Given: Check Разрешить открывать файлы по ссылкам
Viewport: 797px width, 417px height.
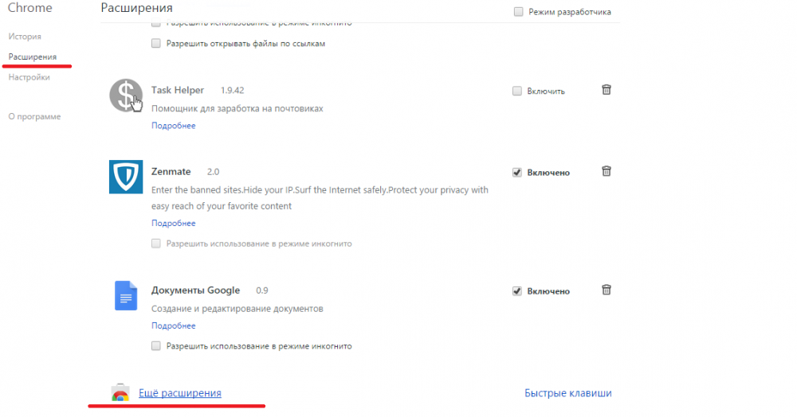Looking at the screenshot, I should point(156,43).
